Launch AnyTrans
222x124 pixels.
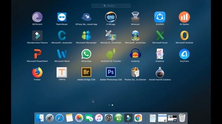point(184,54)
